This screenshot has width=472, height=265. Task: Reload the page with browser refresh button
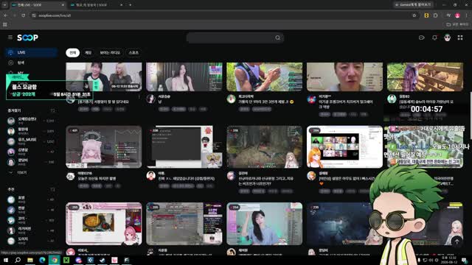pos(23,15)
